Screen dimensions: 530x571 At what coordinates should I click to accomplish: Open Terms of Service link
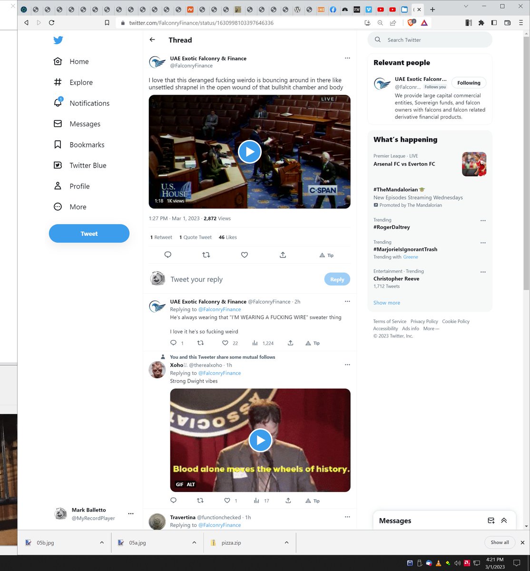(390, 322)
